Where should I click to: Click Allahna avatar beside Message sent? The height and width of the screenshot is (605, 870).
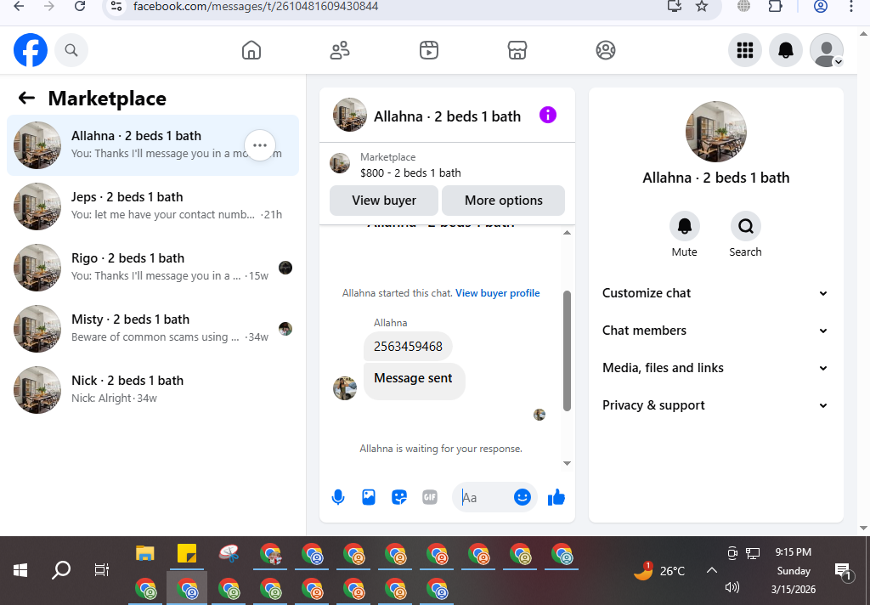(x=345, y=388)
